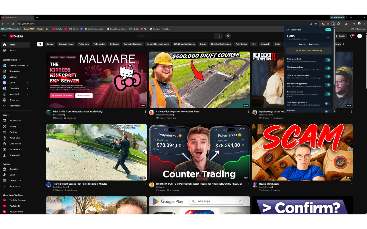The width and height of the screenshot is (367, 229).
Task: Open more options for Cute Minecraft Server video
Action: [146, 112]
